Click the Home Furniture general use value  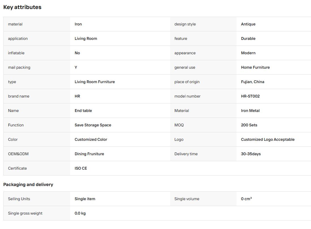(255, 67)
